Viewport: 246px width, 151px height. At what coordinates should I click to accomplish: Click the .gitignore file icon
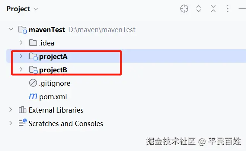point(33,83)
